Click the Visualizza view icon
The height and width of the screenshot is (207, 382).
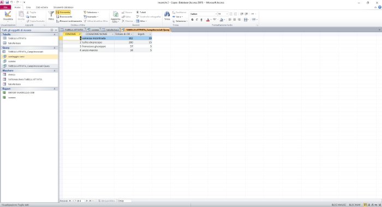coord(8,15)
